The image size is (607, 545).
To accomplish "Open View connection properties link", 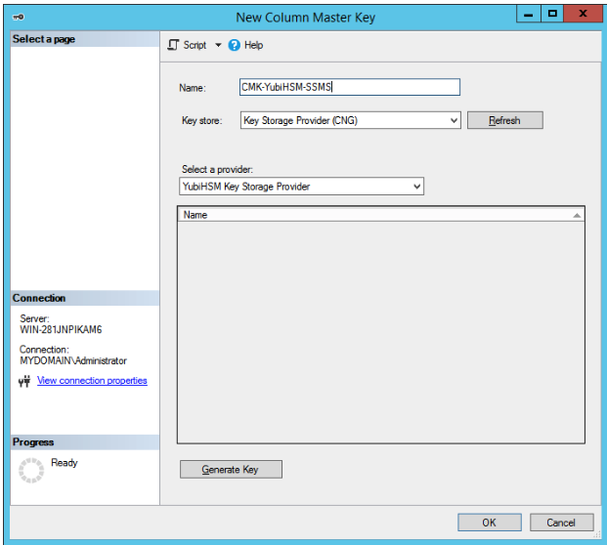I will 92,381.
